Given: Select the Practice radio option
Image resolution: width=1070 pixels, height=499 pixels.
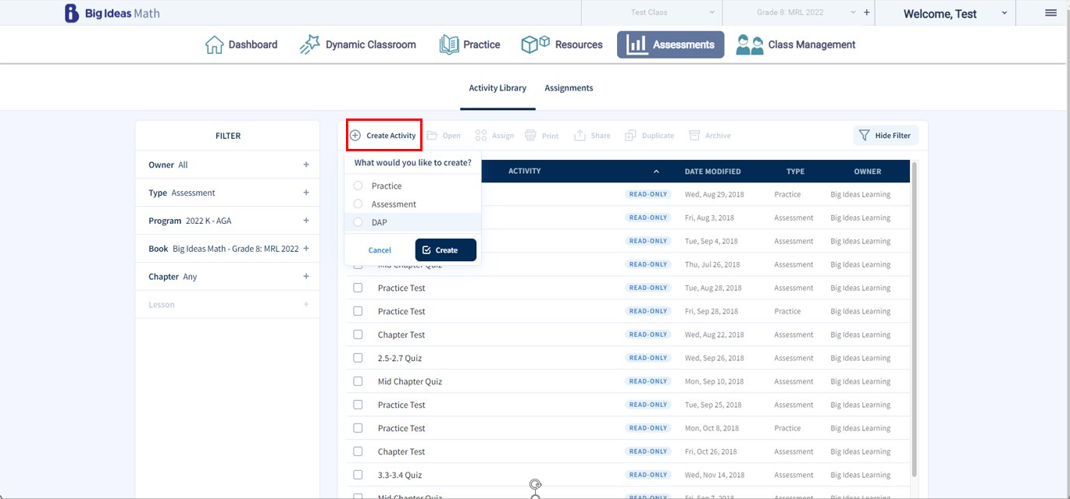Looking at the screenshot, I should tap(358, 186).
